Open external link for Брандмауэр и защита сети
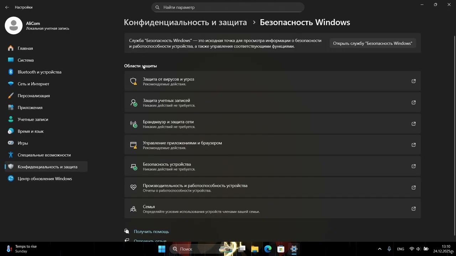Screen dimensions: 456x256 point(414,124)
